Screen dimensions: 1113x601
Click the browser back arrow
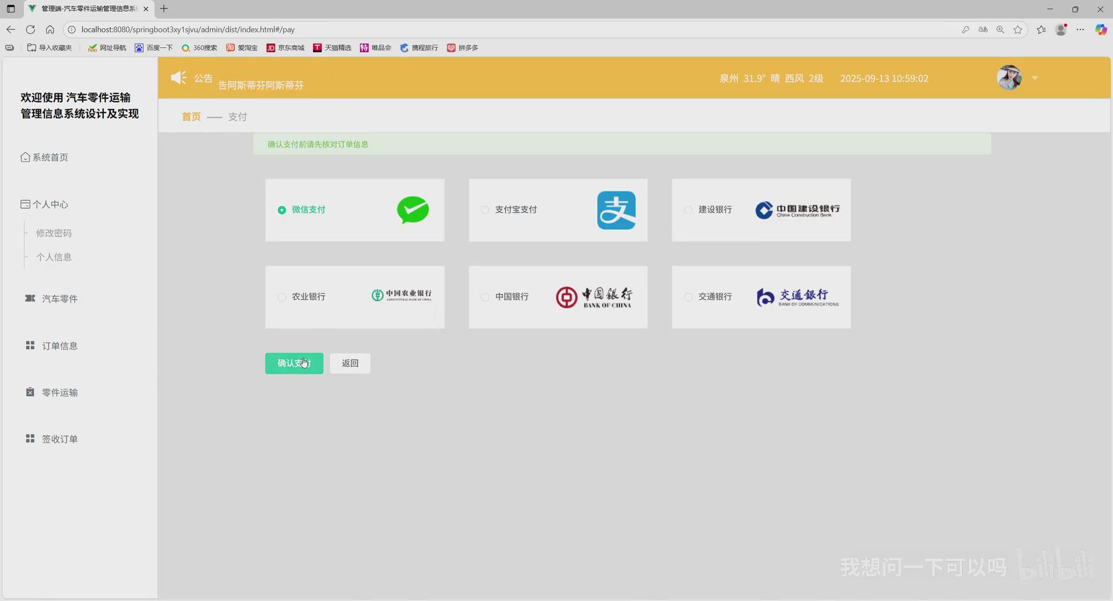tap(11, 30)
